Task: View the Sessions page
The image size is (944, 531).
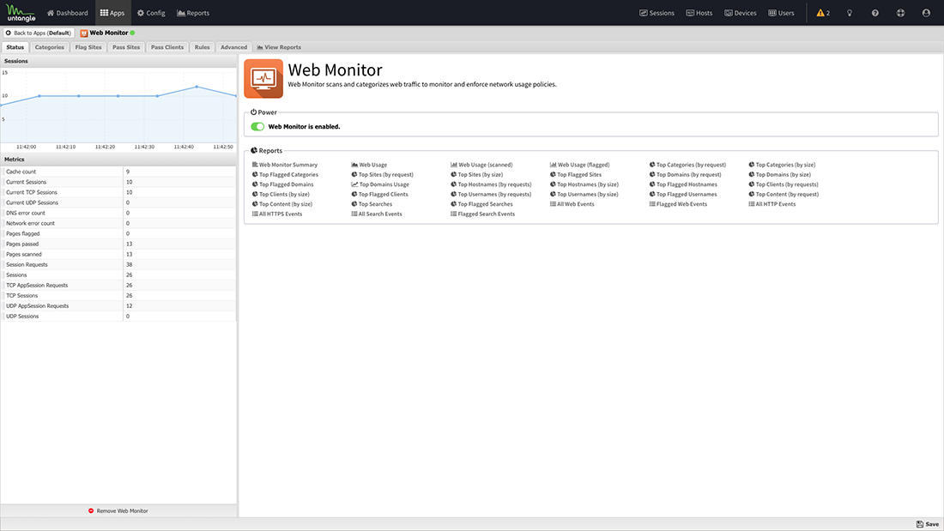Action: pos(657,13)
